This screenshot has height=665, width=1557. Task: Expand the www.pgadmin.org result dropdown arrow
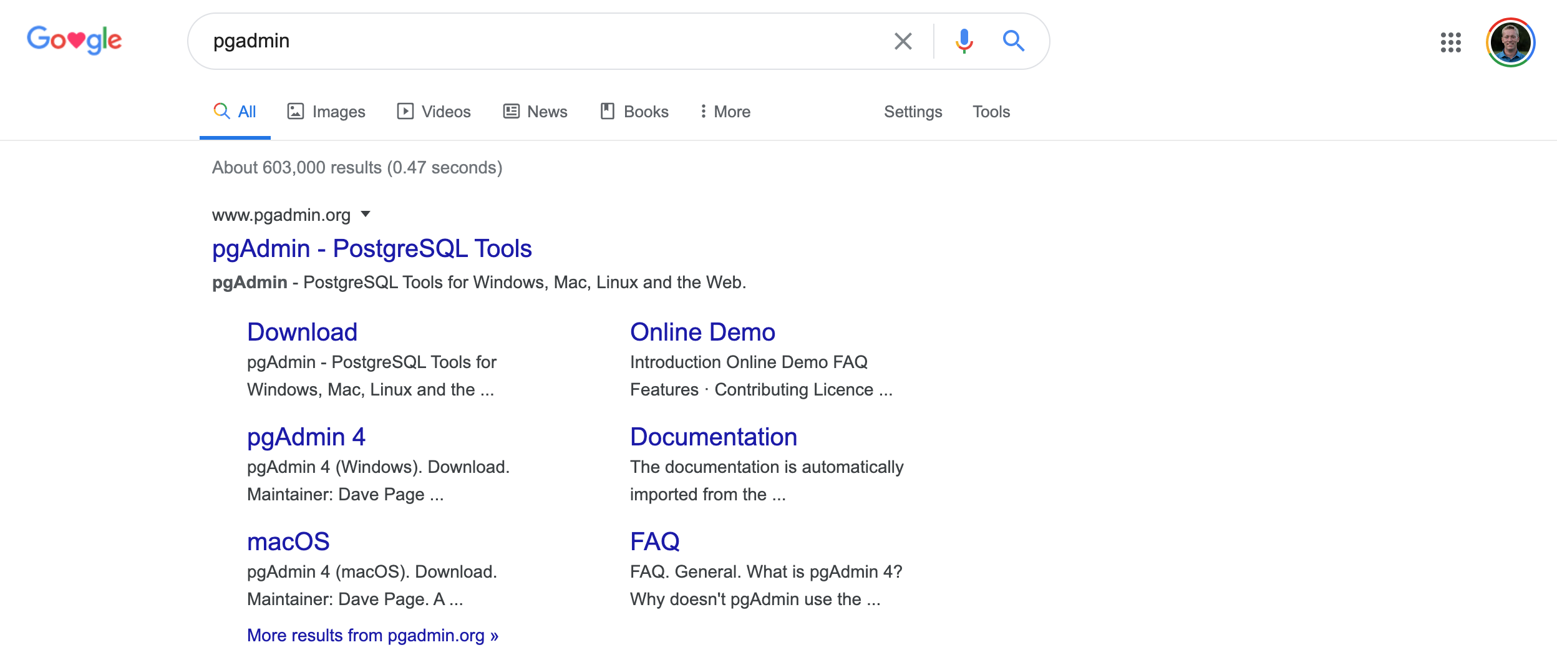[x=366, y=215]
